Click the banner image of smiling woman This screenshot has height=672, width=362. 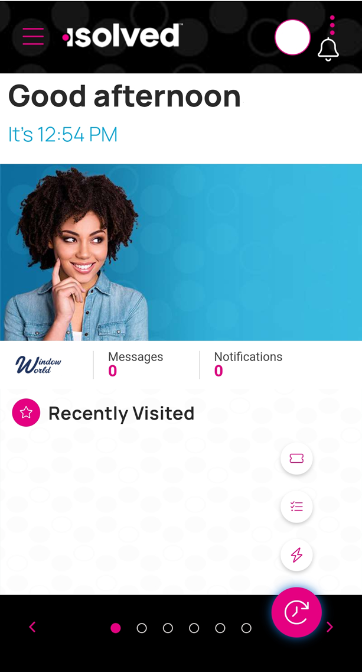181,252
